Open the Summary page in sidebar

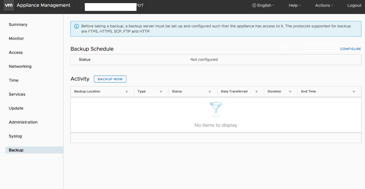[x=18, y=25]
